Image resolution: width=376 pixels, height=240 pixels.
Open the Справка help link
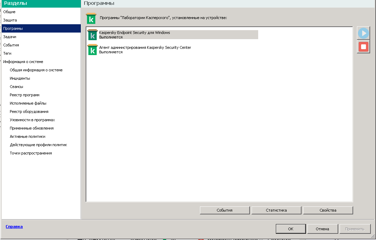pos(14,226)
